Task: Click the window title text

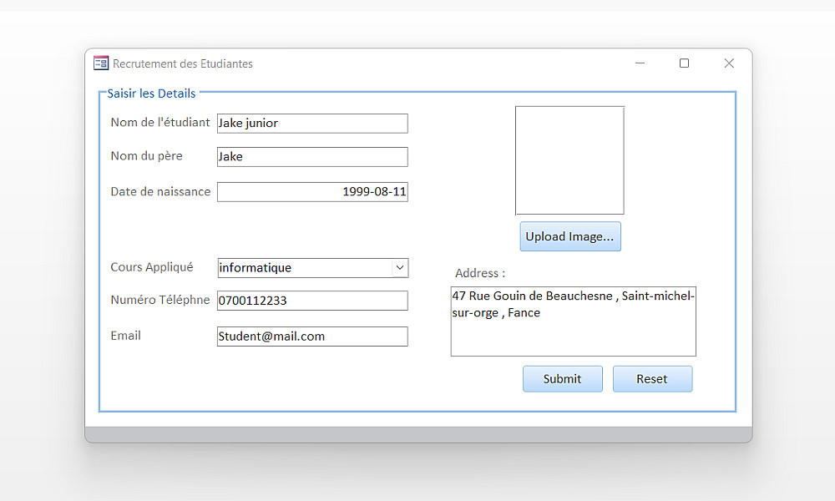Action: click(183, 63)
